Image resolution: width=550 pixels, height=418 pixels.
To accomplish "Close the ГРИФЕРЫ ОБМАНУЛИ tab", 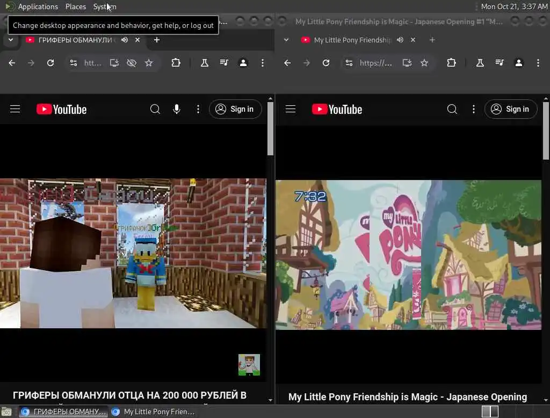I will 137,40.
